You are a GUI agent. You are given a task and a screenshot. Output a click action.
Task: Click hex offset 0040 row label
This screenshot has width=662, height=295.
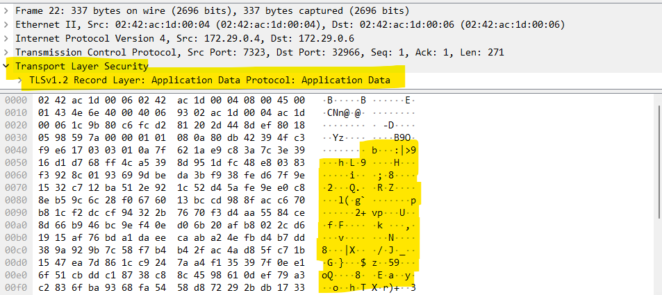pos(14,150)
